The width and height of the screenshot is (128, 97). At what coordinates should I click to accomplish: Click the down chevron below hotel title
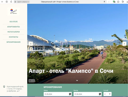(x=77, y=80)
